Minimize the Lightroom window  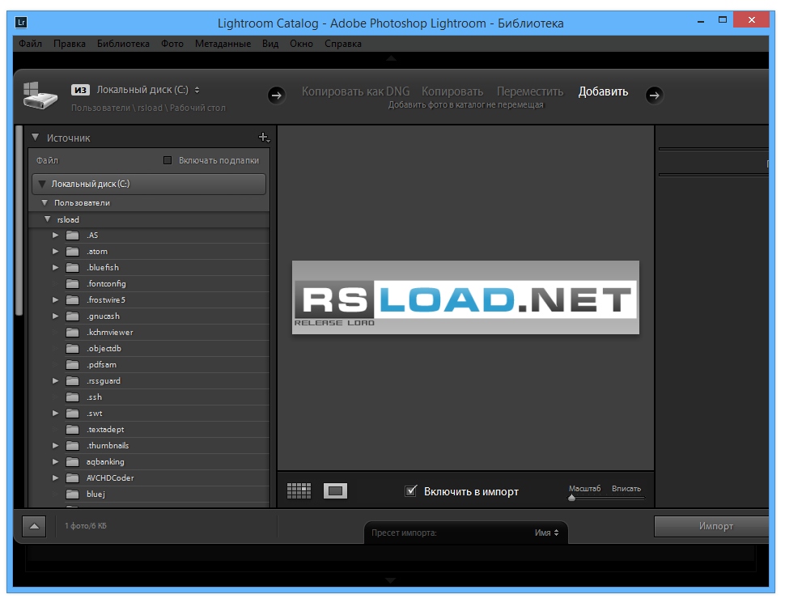click(701, 21)
